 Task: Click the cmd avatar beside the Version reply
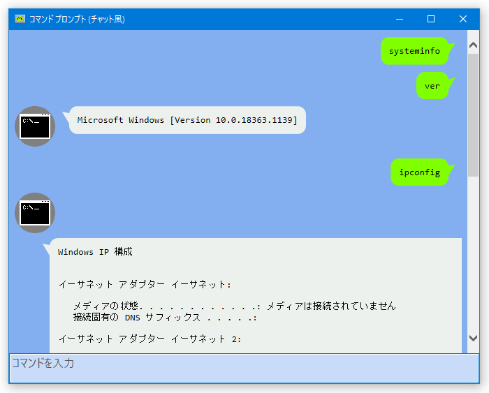[35, 126]
